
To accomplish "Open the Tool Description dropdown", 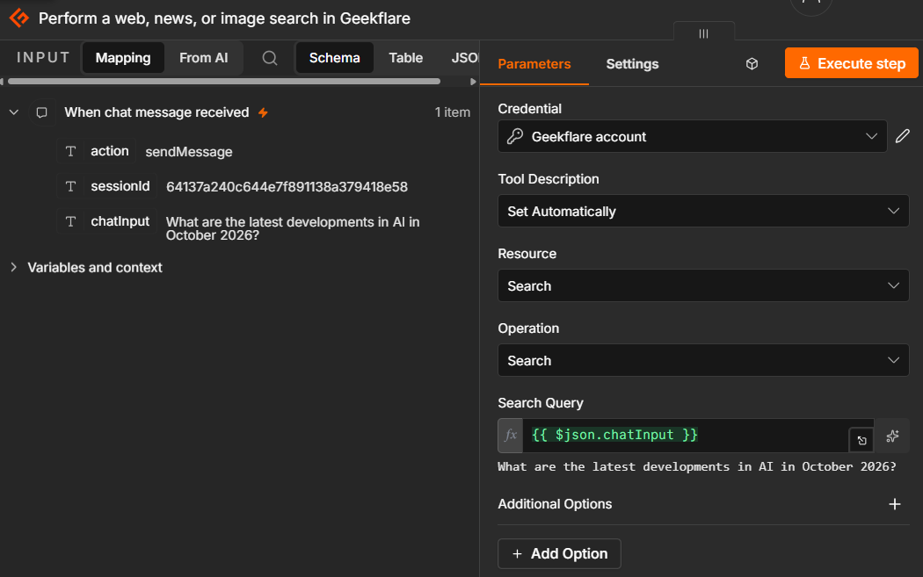I will pos(703,211).
